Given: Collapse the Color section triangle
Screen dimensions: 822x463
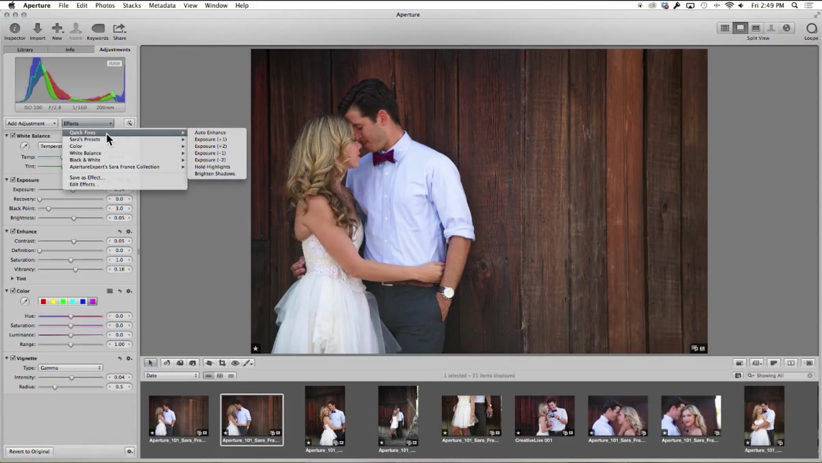Looking at the screenshot, I should click(x=7, y=291).
